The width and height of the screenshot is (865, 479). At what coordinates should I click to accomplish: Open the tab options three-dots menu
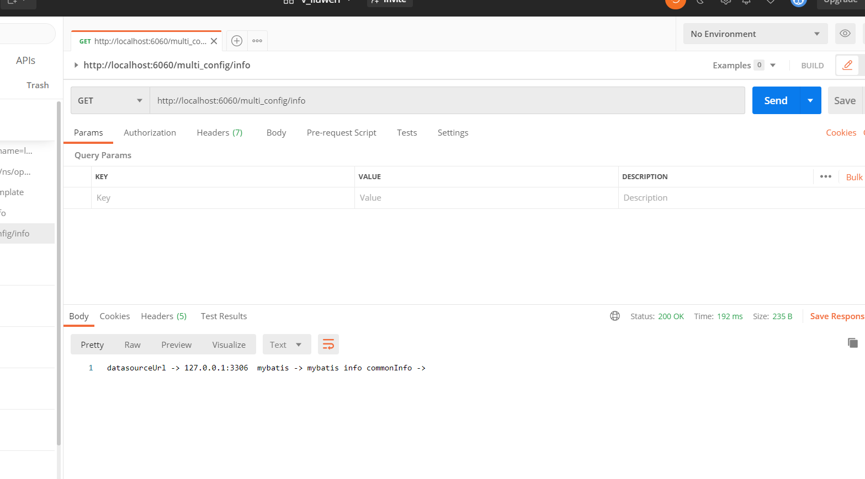[257, 41]
